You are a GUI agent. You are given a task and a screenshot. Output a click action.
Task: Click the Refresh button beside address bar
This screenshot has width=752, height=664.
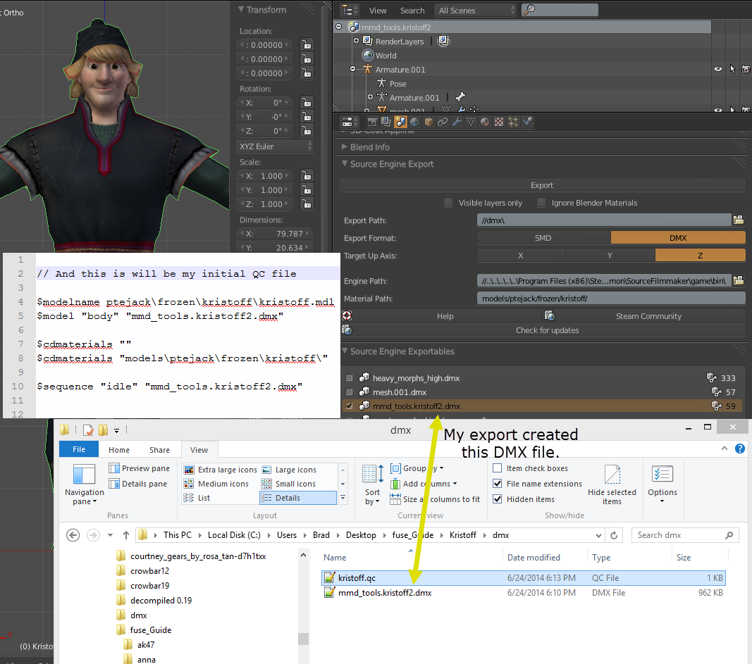coord(614,535)
